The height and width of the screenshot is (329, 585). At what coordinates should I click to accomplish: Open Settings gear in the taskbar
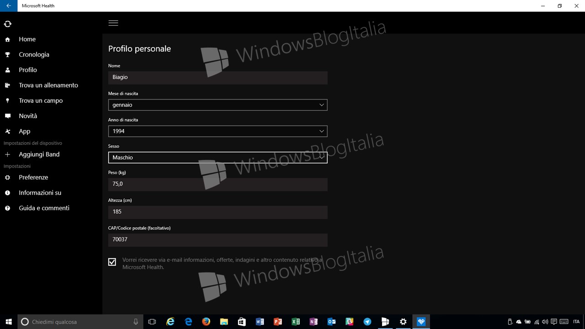pyautogui.click(x=403, y=322)
